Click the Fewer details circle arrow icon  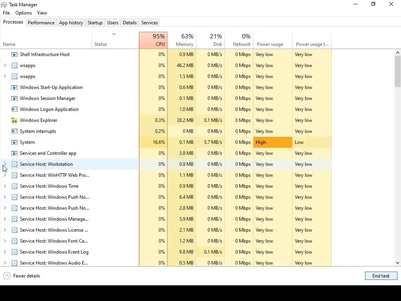point(7,276)
